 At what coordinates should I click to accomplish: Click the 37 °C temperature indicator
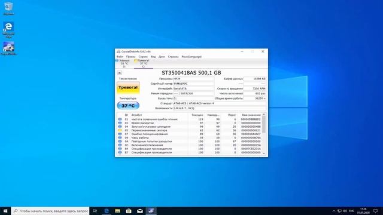pos(128,106)
